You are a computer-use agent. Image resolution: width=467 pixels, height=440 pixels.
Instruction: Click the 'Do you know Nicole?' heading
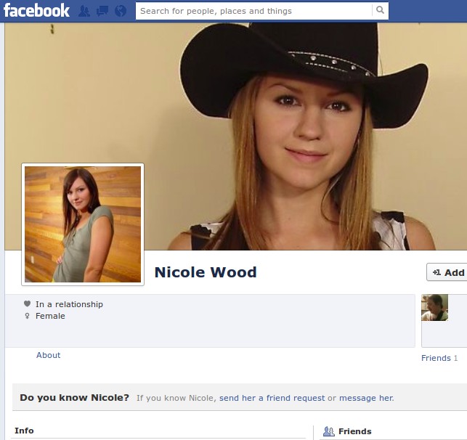pos(75,397)
